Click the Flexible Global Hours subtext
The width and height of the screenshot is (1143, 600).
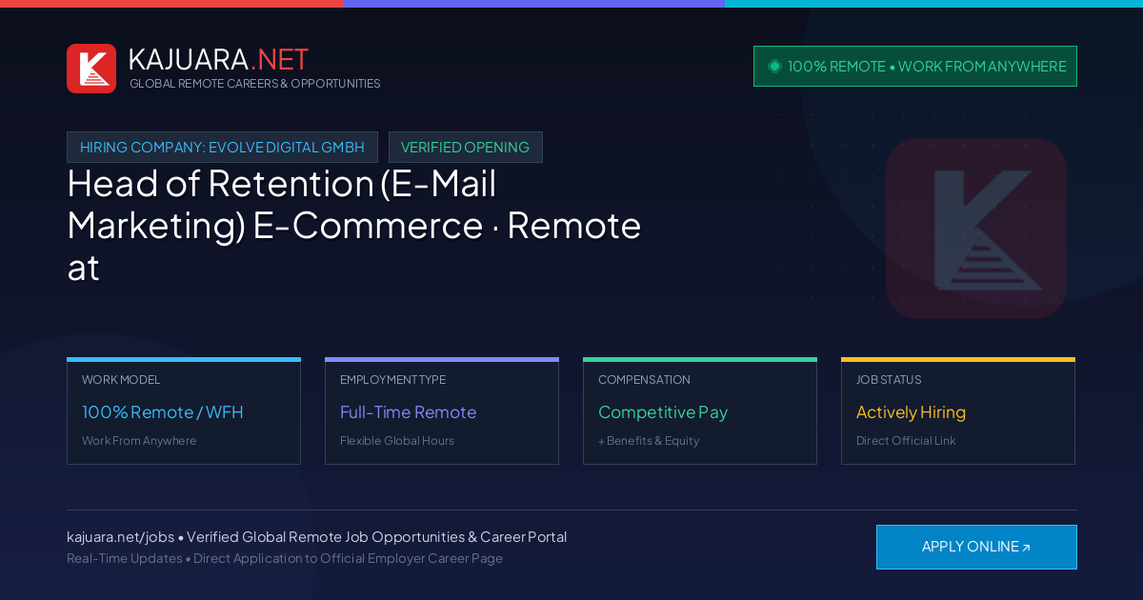(x=397, y=441)
